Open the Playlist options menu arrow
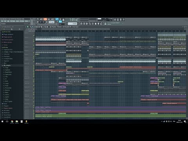Viewport: 188px width, 141px height. 26,27
